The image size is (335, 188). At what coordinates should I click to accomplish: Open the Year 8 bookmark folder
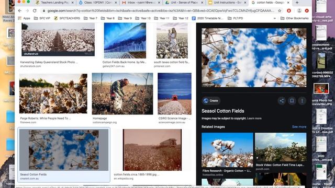[x=108, y=18]
